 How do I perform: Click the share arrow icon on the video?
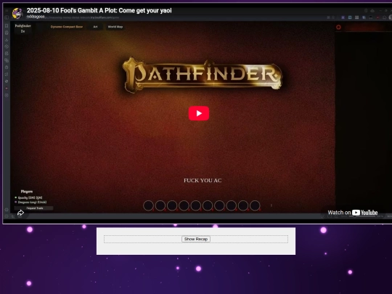(x=20, y=213)
